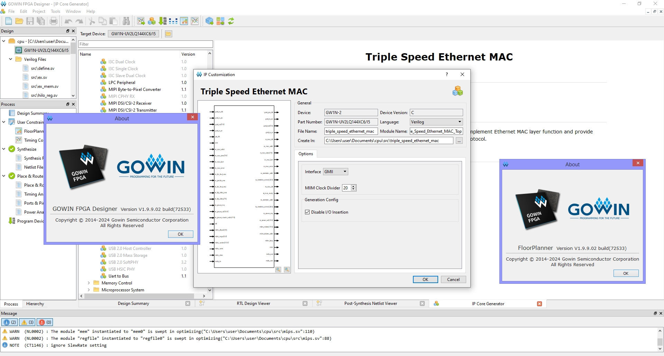This screenshot has height=356, width=664.
Task: Click the blue brick with arrow icon
Action: 209,21
